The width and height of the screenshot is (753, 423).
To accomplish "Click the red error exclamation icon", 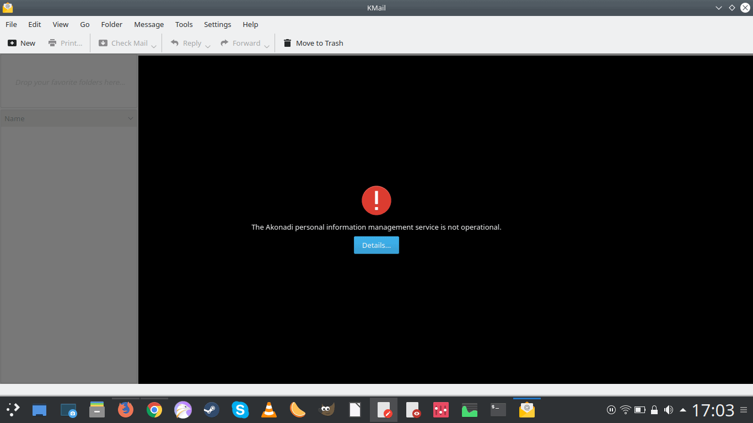I will point(376,200).
